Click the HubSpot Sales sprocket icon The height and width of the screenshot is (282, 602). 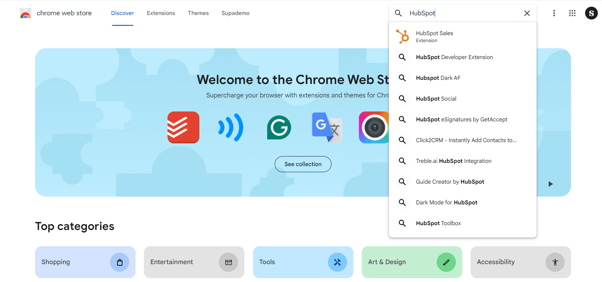pyautogui.click(x=403, y=36)
